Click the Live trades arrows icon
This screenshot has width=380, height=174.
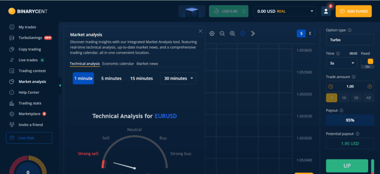(x=11, y=60)
